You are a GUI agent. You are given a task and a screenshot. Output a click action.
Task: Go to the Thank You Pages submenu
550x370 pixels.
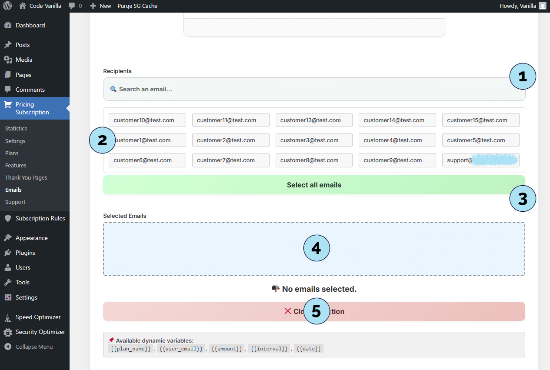tap(26, 177)
